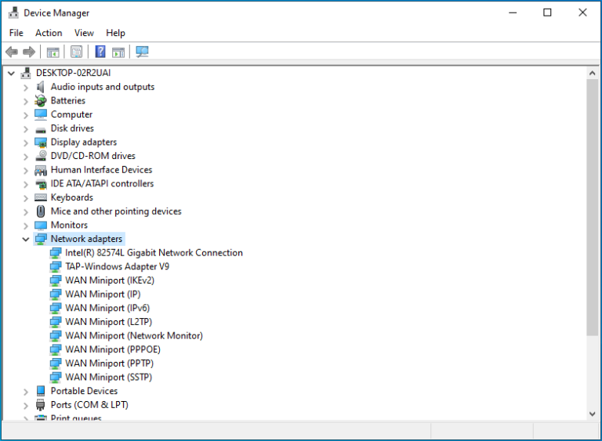The image size is (602, 441).
Task: Click Scan for hardware changes monitor icon
Action: (142, 52)
